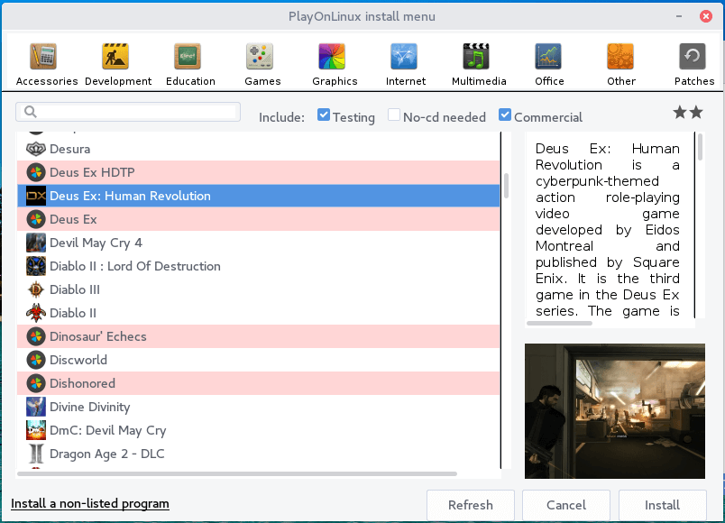Open the Education category icon

(x=188, y=56)
